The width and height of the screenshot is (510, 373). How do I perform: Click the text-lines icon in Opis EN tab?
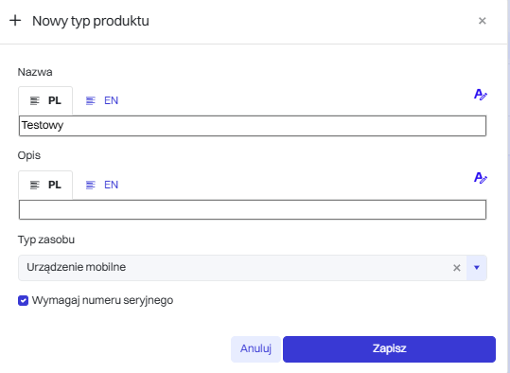[91, 185]
